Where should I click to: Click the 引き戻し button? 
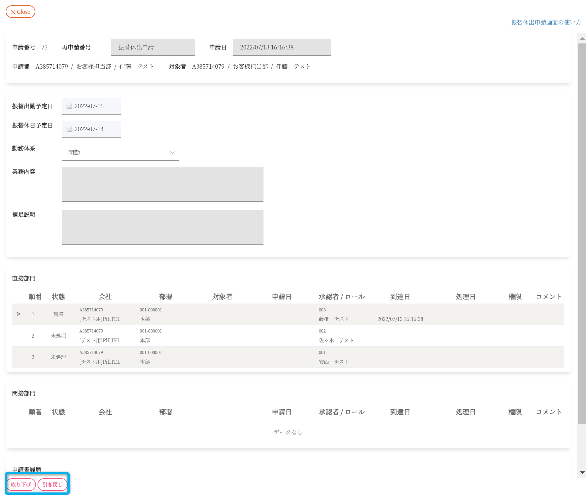52,485
